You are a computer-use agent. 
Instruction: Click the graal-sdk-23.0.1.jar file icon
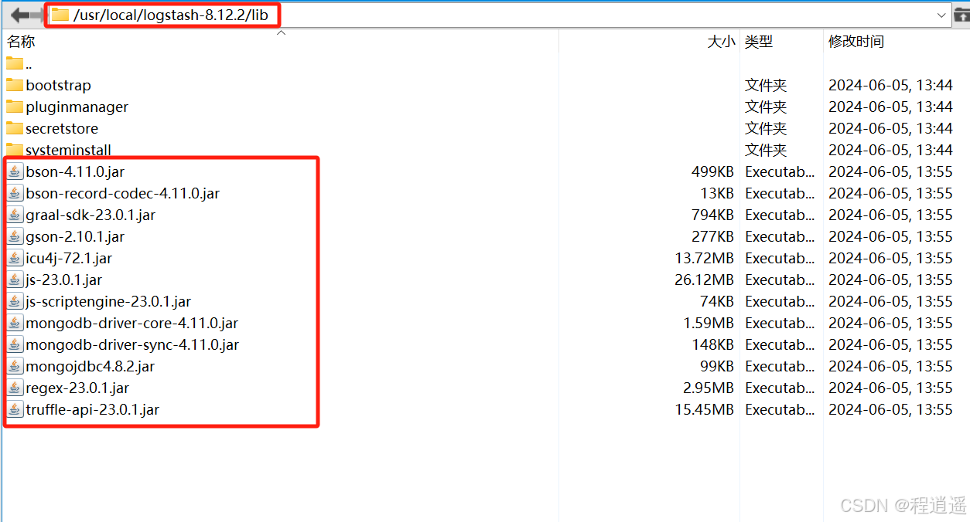pyautogui.click(x=15, y=215)
